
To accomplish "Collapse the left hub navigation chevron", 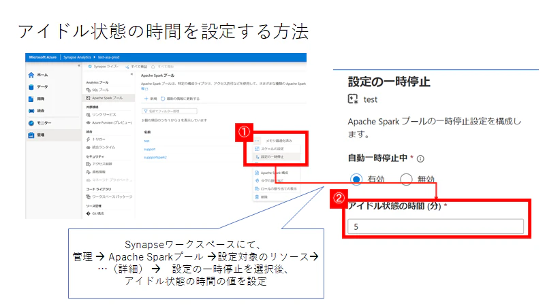I will pos(79,65).
